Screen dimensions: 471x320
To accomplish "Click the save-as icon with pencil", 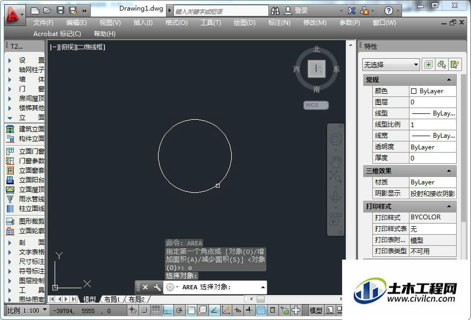I will click(73, 11).
